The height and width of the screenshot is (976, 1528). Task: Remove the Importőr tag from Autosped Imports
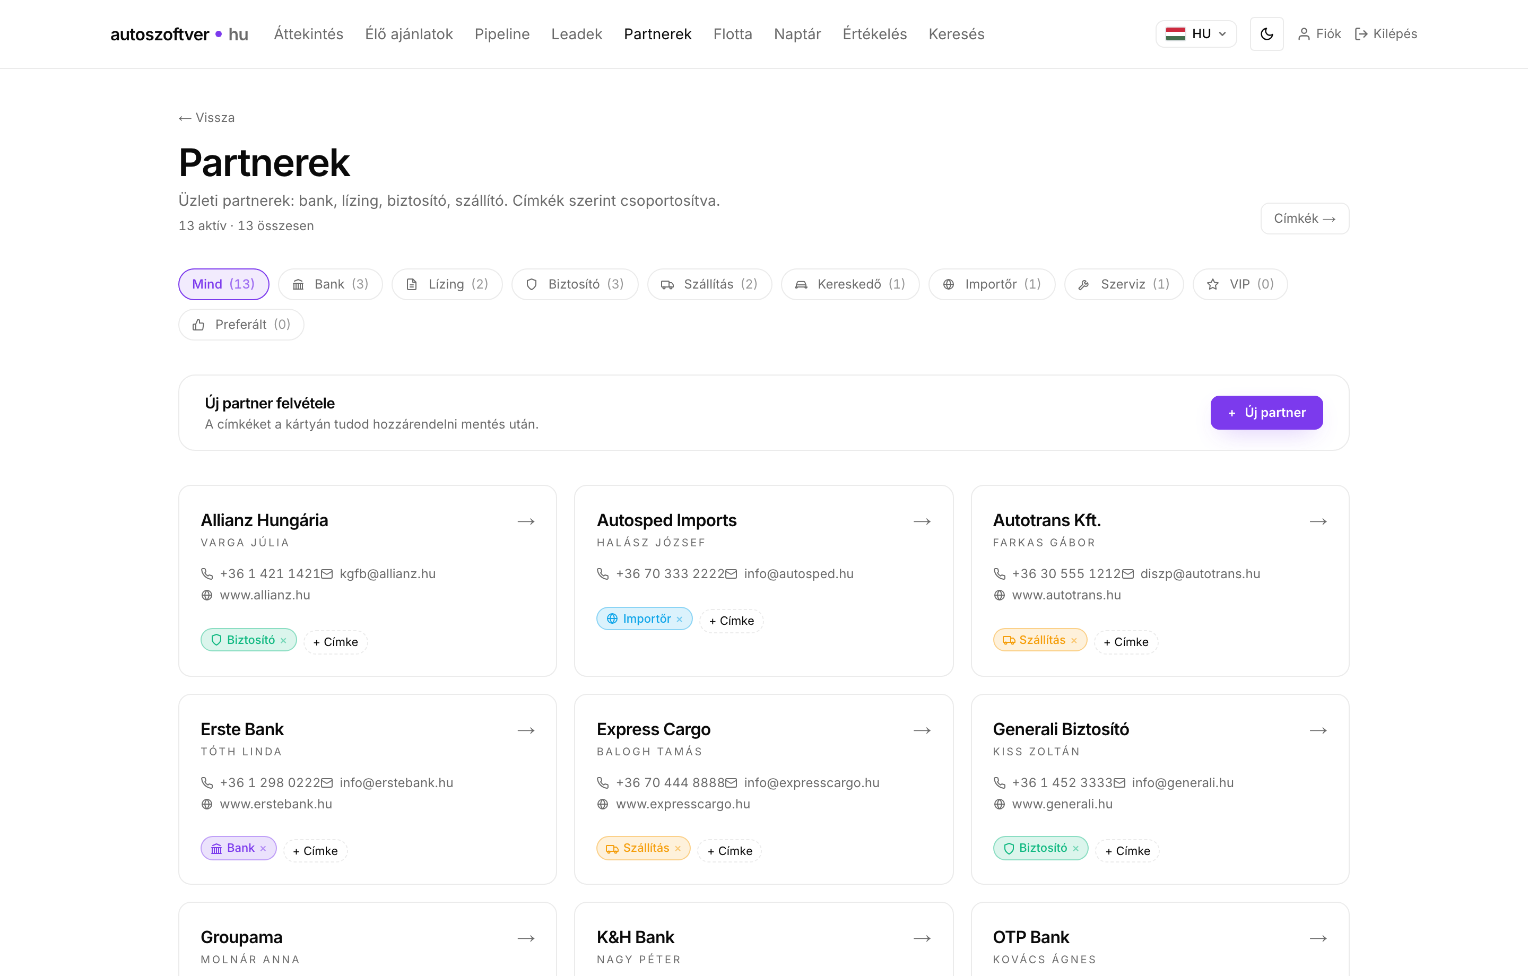pos(679,620)
